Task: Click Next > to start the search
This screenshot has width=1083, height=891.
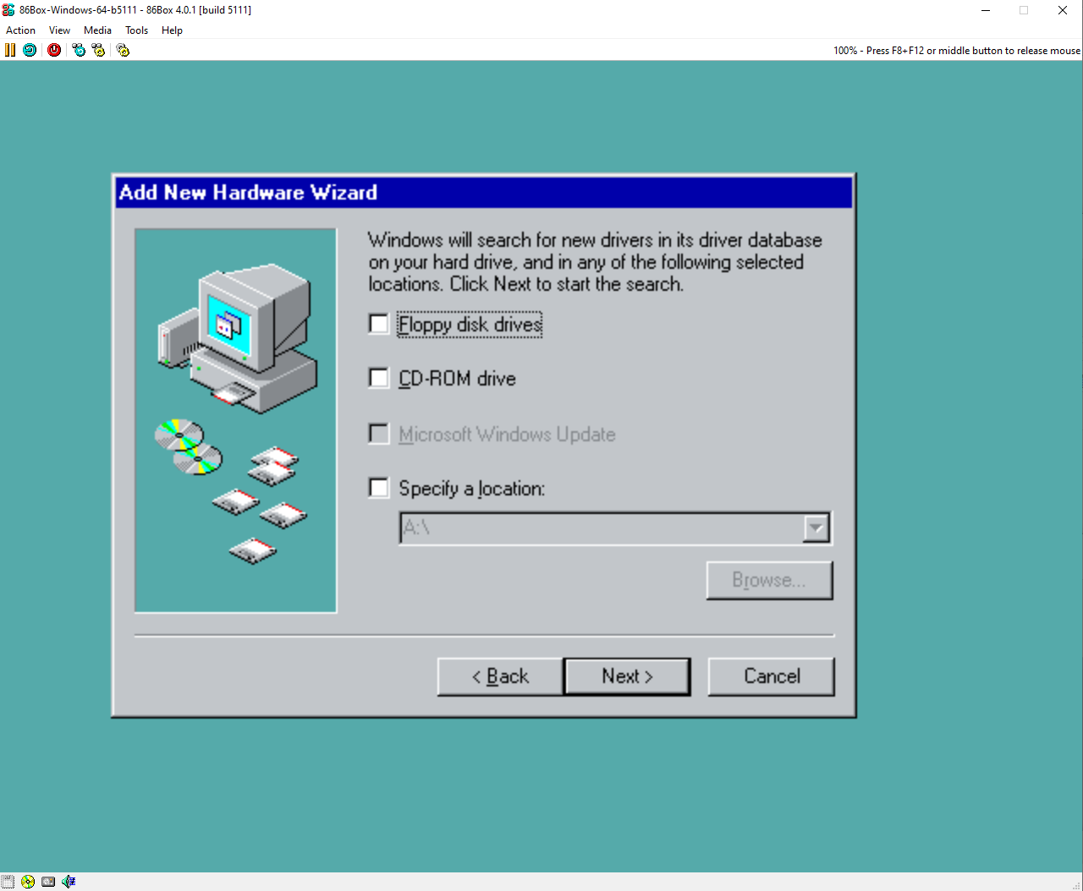Action: pos(627,676)
